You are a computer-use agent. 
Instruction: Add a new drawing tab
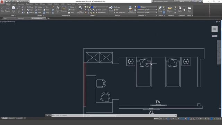tap(48, 18)
